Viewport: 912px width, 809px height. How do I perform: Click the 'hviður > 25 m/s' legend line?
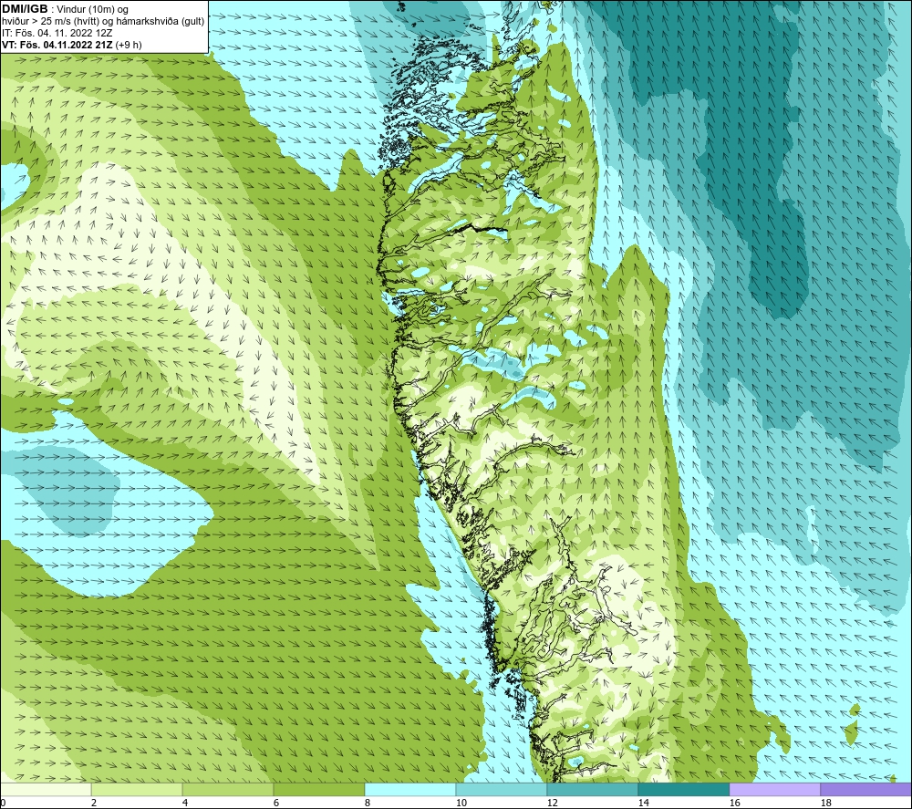pos(103,21)
